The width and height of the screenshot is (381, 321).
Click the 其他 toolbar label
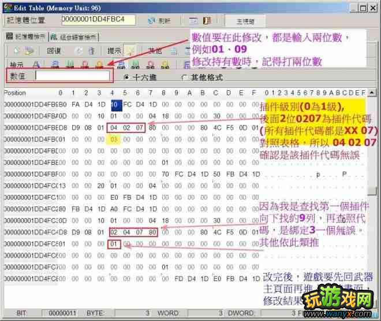(155, 50)
